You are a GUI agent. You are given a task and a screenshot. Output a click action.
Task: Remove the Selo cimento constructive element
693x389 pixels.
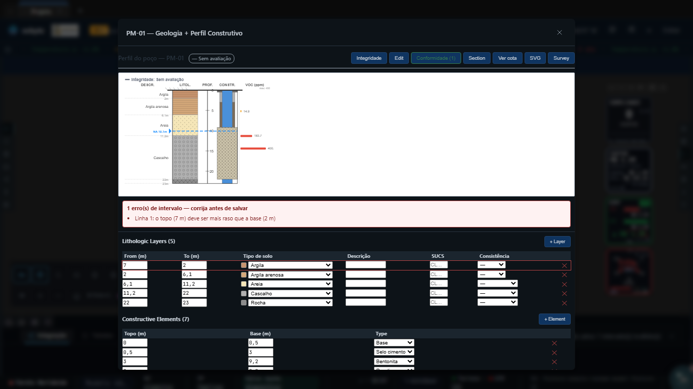[555, 353]
